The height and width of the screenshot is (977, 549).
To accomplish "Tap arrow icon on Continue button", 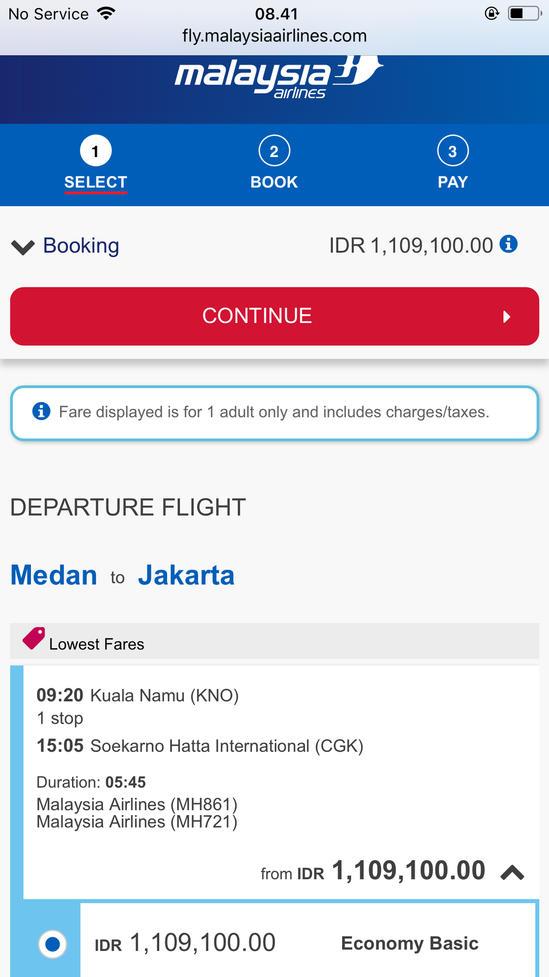I will (x=507, y=317).
